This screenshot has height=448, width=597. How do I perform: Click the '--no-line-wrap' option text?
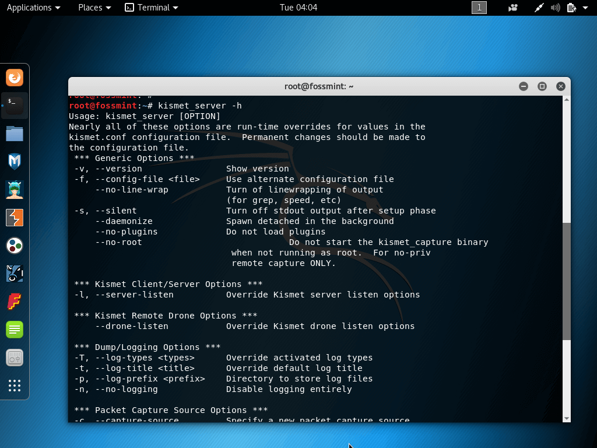(132, 190)
